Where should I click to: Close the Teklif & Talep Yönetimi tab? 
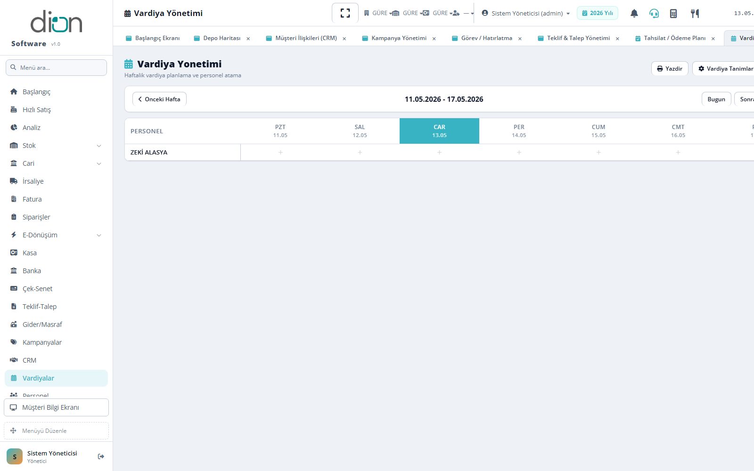(x=617, y=39)
